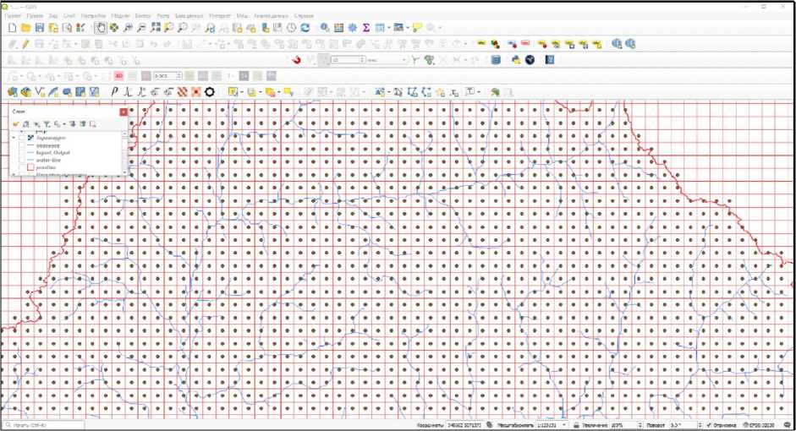Create new SpatiaLite layer with feather icon

[x=52, y=92]
